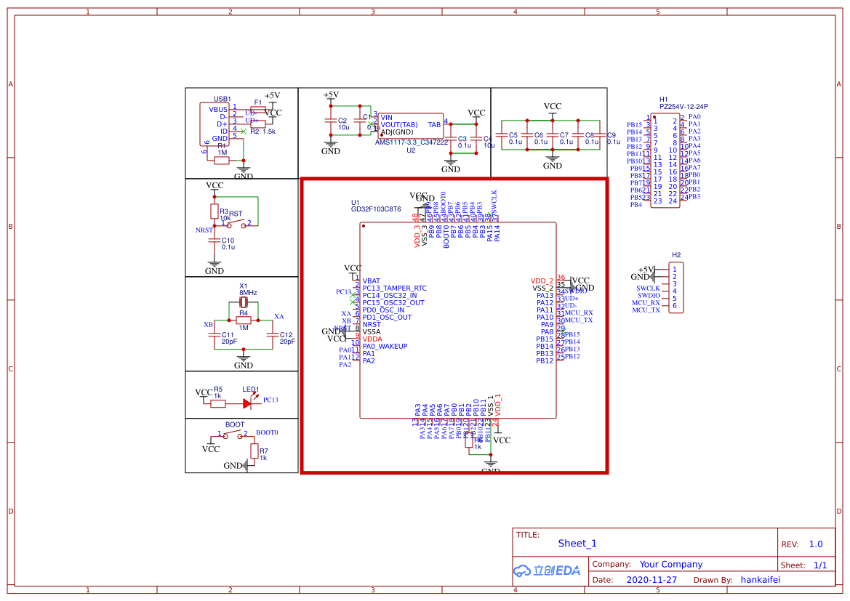Select capacitor C11 20pF
The width and height of the screenshot is (850, 601).
tap(214, 335)
